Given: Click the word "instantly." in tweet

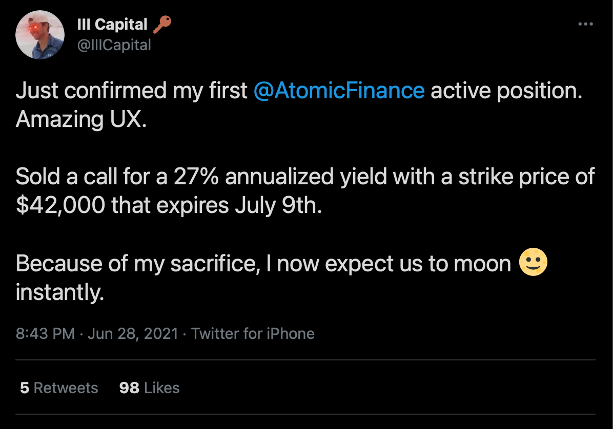Looking at the screenshot, I should pos(60,292).
